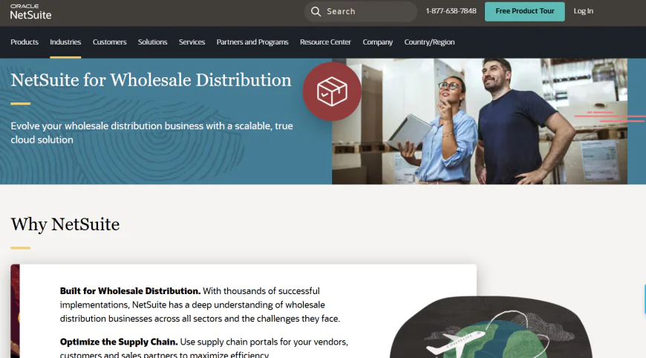Open the Products menu

pos(25,42)
